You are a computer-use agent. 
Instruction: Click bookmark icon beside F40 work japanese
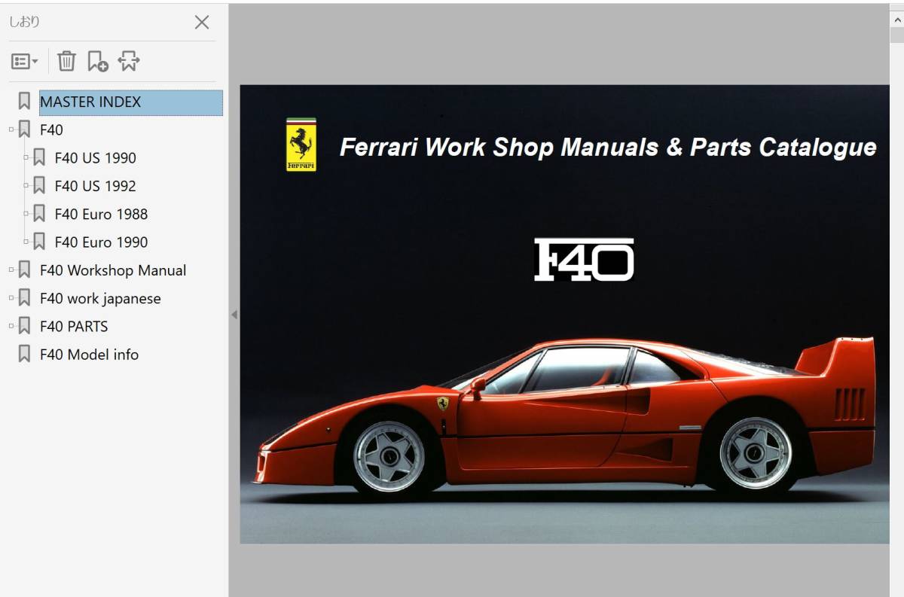(24, 299)
